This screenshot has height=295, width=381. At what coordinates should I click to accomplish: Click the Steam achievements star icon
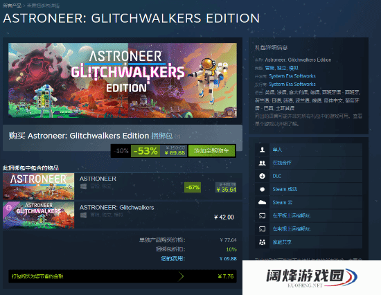pyautogui.click(x=262, y=189)
